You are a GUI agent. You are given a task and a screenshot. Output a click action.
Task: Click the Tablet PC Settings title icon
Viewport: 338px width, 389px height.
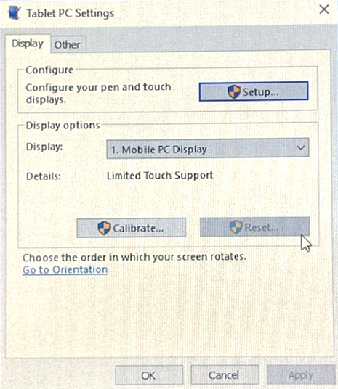[x=14, y=12]
